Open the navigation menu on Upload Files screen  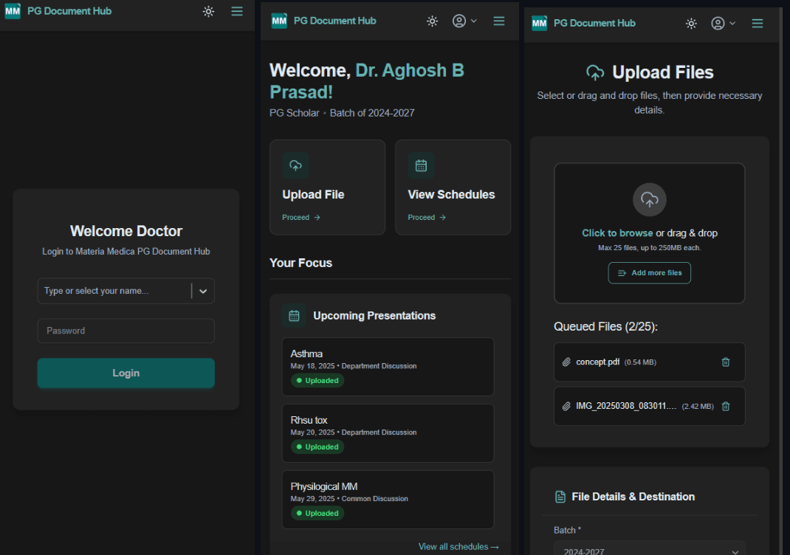758,23
